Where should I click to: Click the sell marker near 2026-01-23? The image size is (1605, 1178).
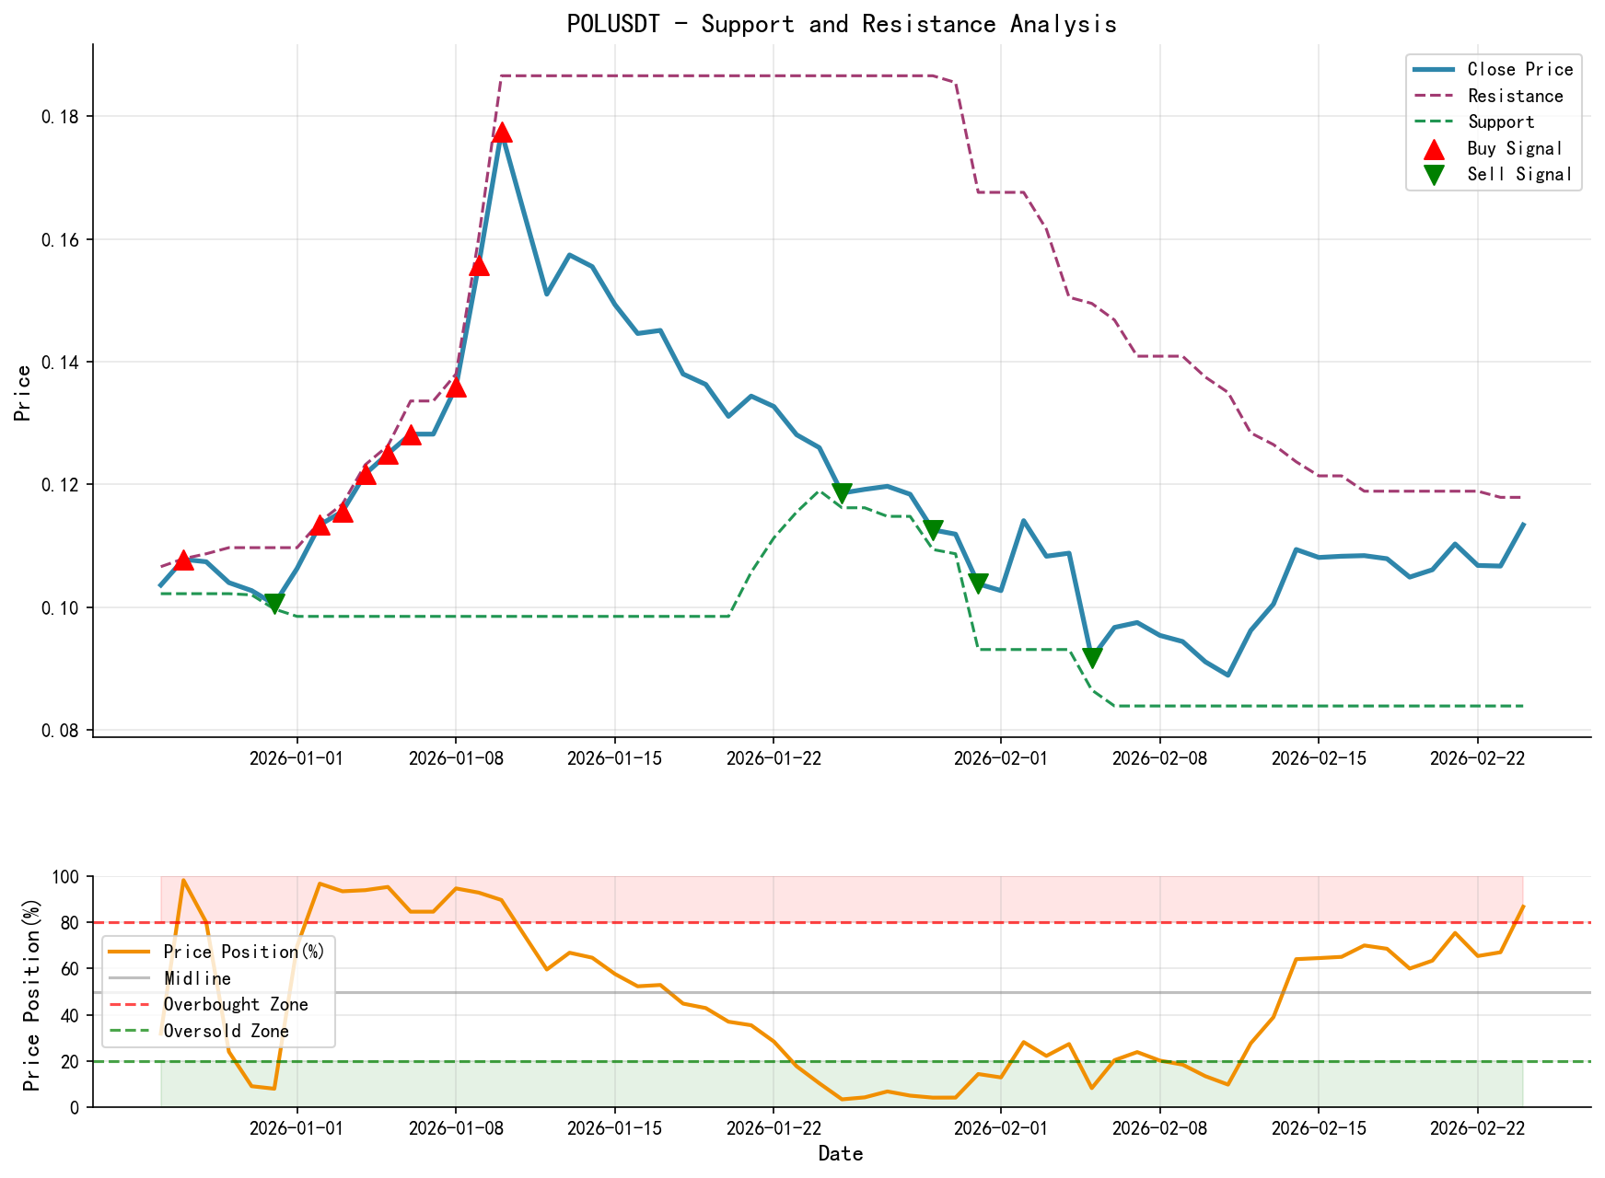(x=843, y=492)
